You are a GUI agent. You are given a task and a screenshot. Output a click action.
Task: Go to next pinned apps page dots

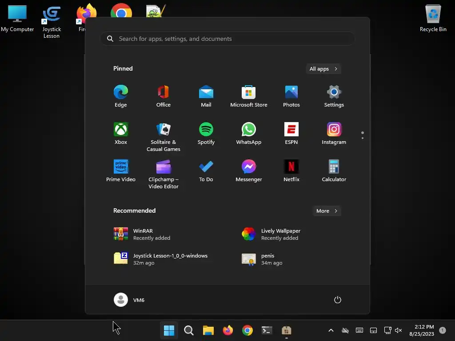[x=363, y=135]
